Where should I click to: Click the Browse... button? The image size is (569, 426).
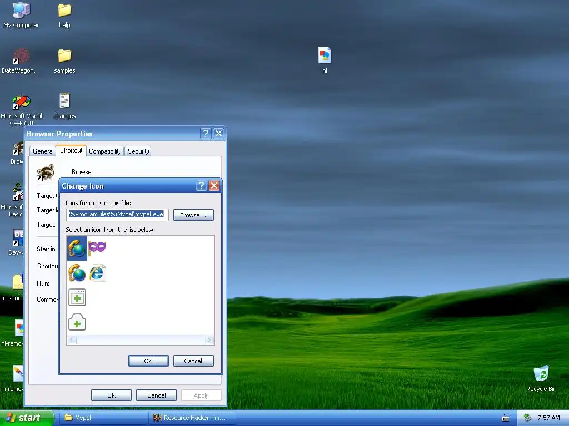click(x=193, y=215)
